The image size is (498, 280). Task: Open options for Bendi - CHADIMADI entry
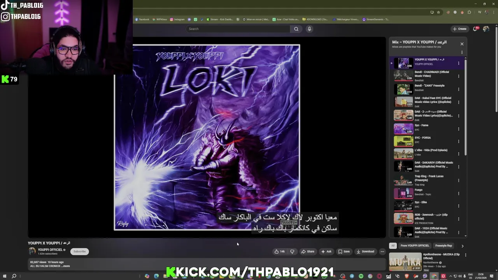tap(459, 76)
